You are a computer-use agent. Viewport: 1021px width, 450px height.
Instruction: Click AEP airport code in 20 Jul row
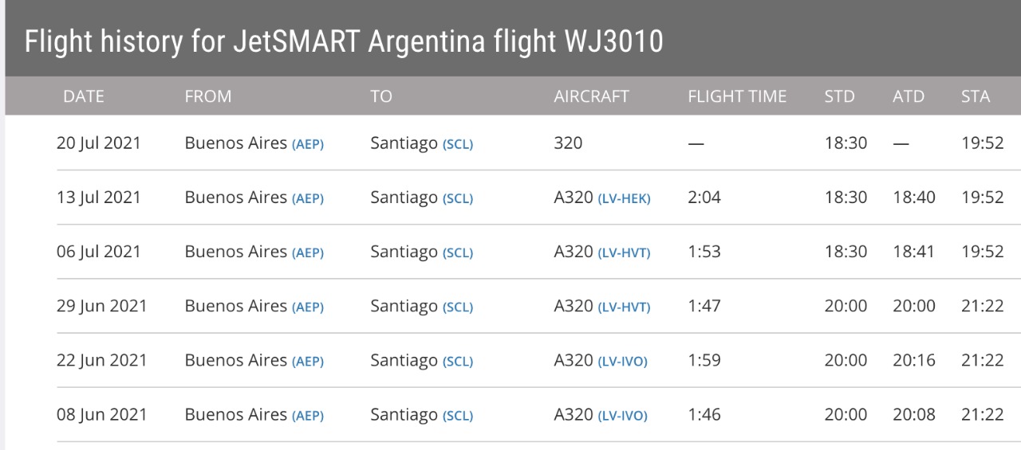point(308,144)
